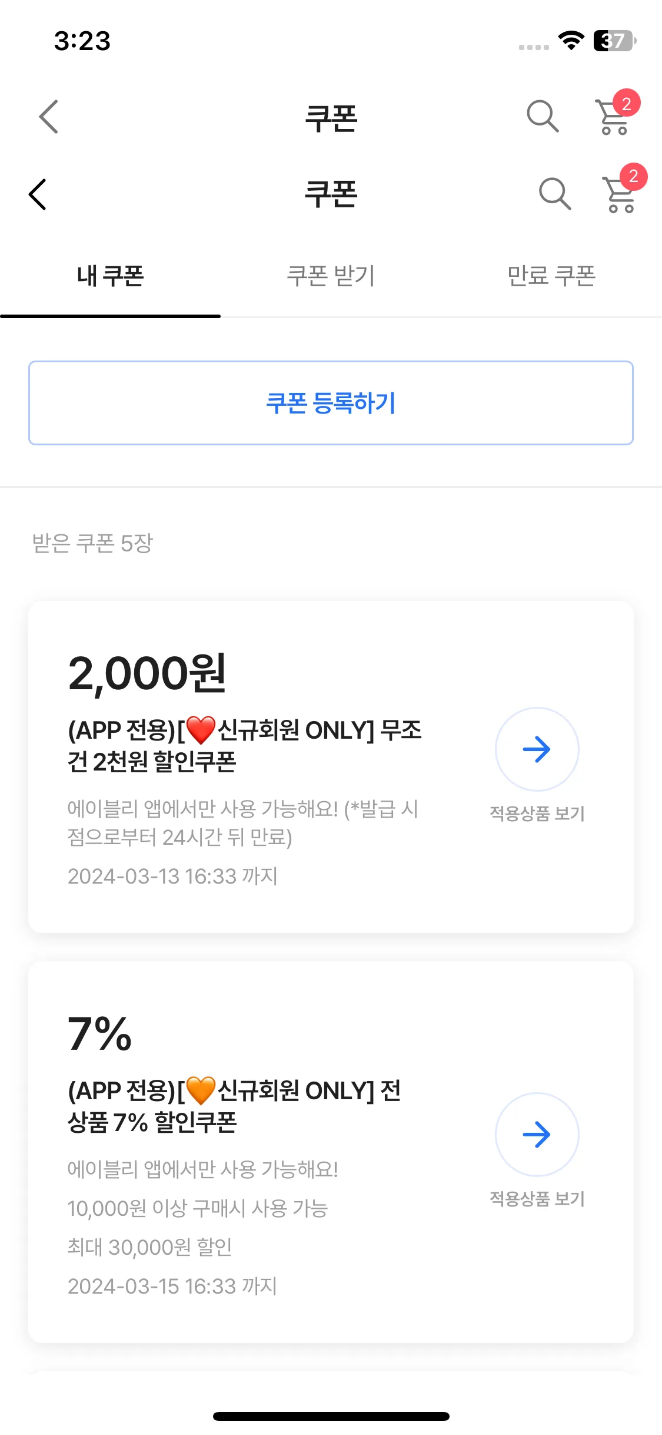Tap the 받은 쿠폰 5장 count label

(92, 543)
